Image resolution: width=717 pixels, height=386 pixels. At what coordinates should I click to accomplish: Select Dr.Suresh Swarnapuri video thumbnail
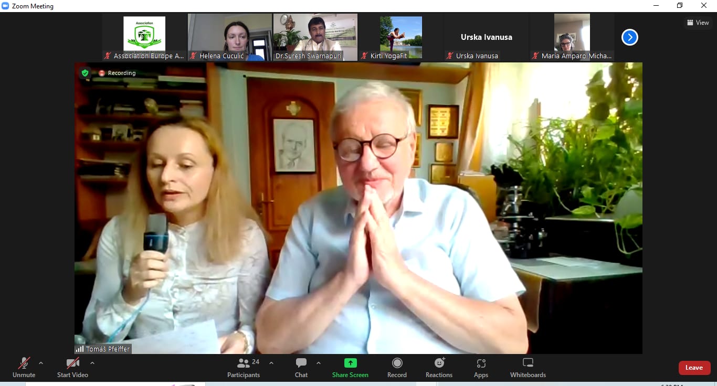tap(315, 37)
